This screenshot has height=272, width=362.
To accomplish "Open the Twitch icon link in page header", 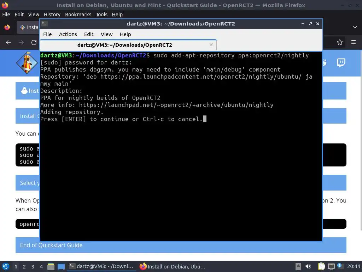I will (341, 62).
